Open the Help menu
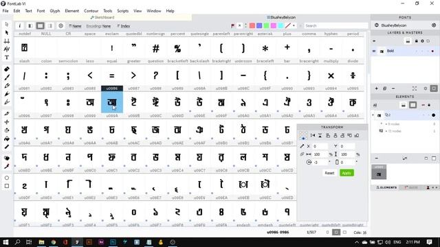Viewport: 440px width, 247px height. [x=170, y=11]
